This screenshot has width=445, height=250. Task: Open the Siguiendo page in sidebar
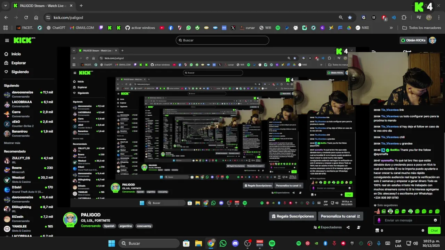point(16,72)
